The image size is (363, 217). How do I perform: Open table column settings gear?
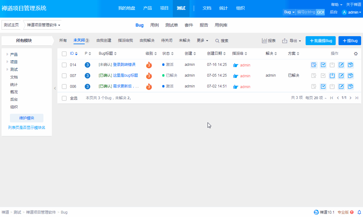point(356,53)
